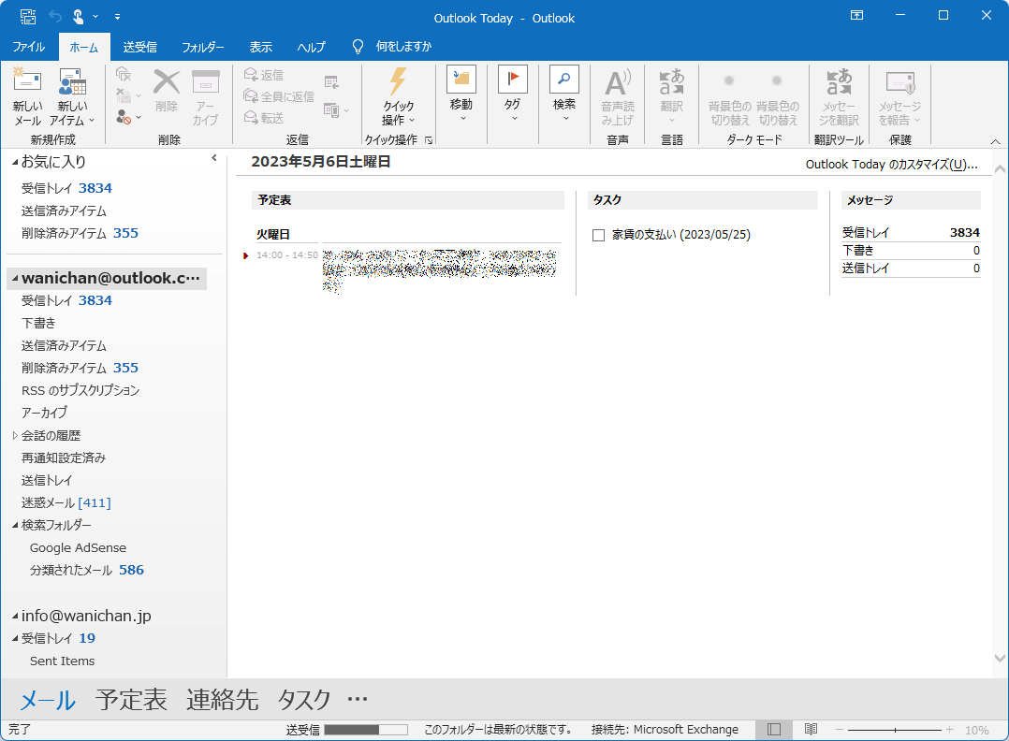Click 全員に返信 reply-all icon
Screen dimensions: 1009x741
(251, 95)
